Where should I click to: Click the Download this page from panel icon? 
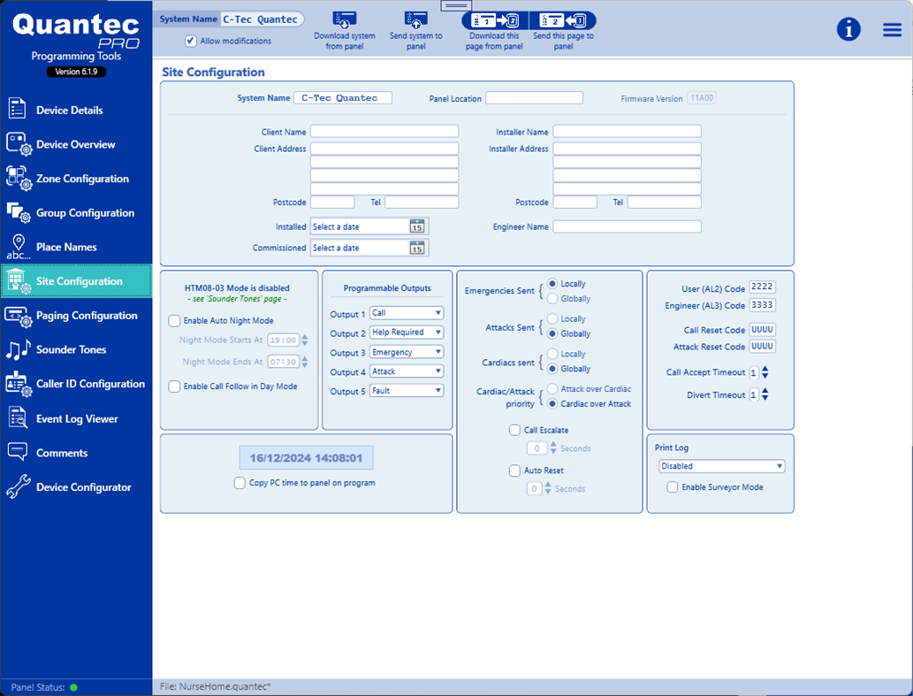point(495,21)
